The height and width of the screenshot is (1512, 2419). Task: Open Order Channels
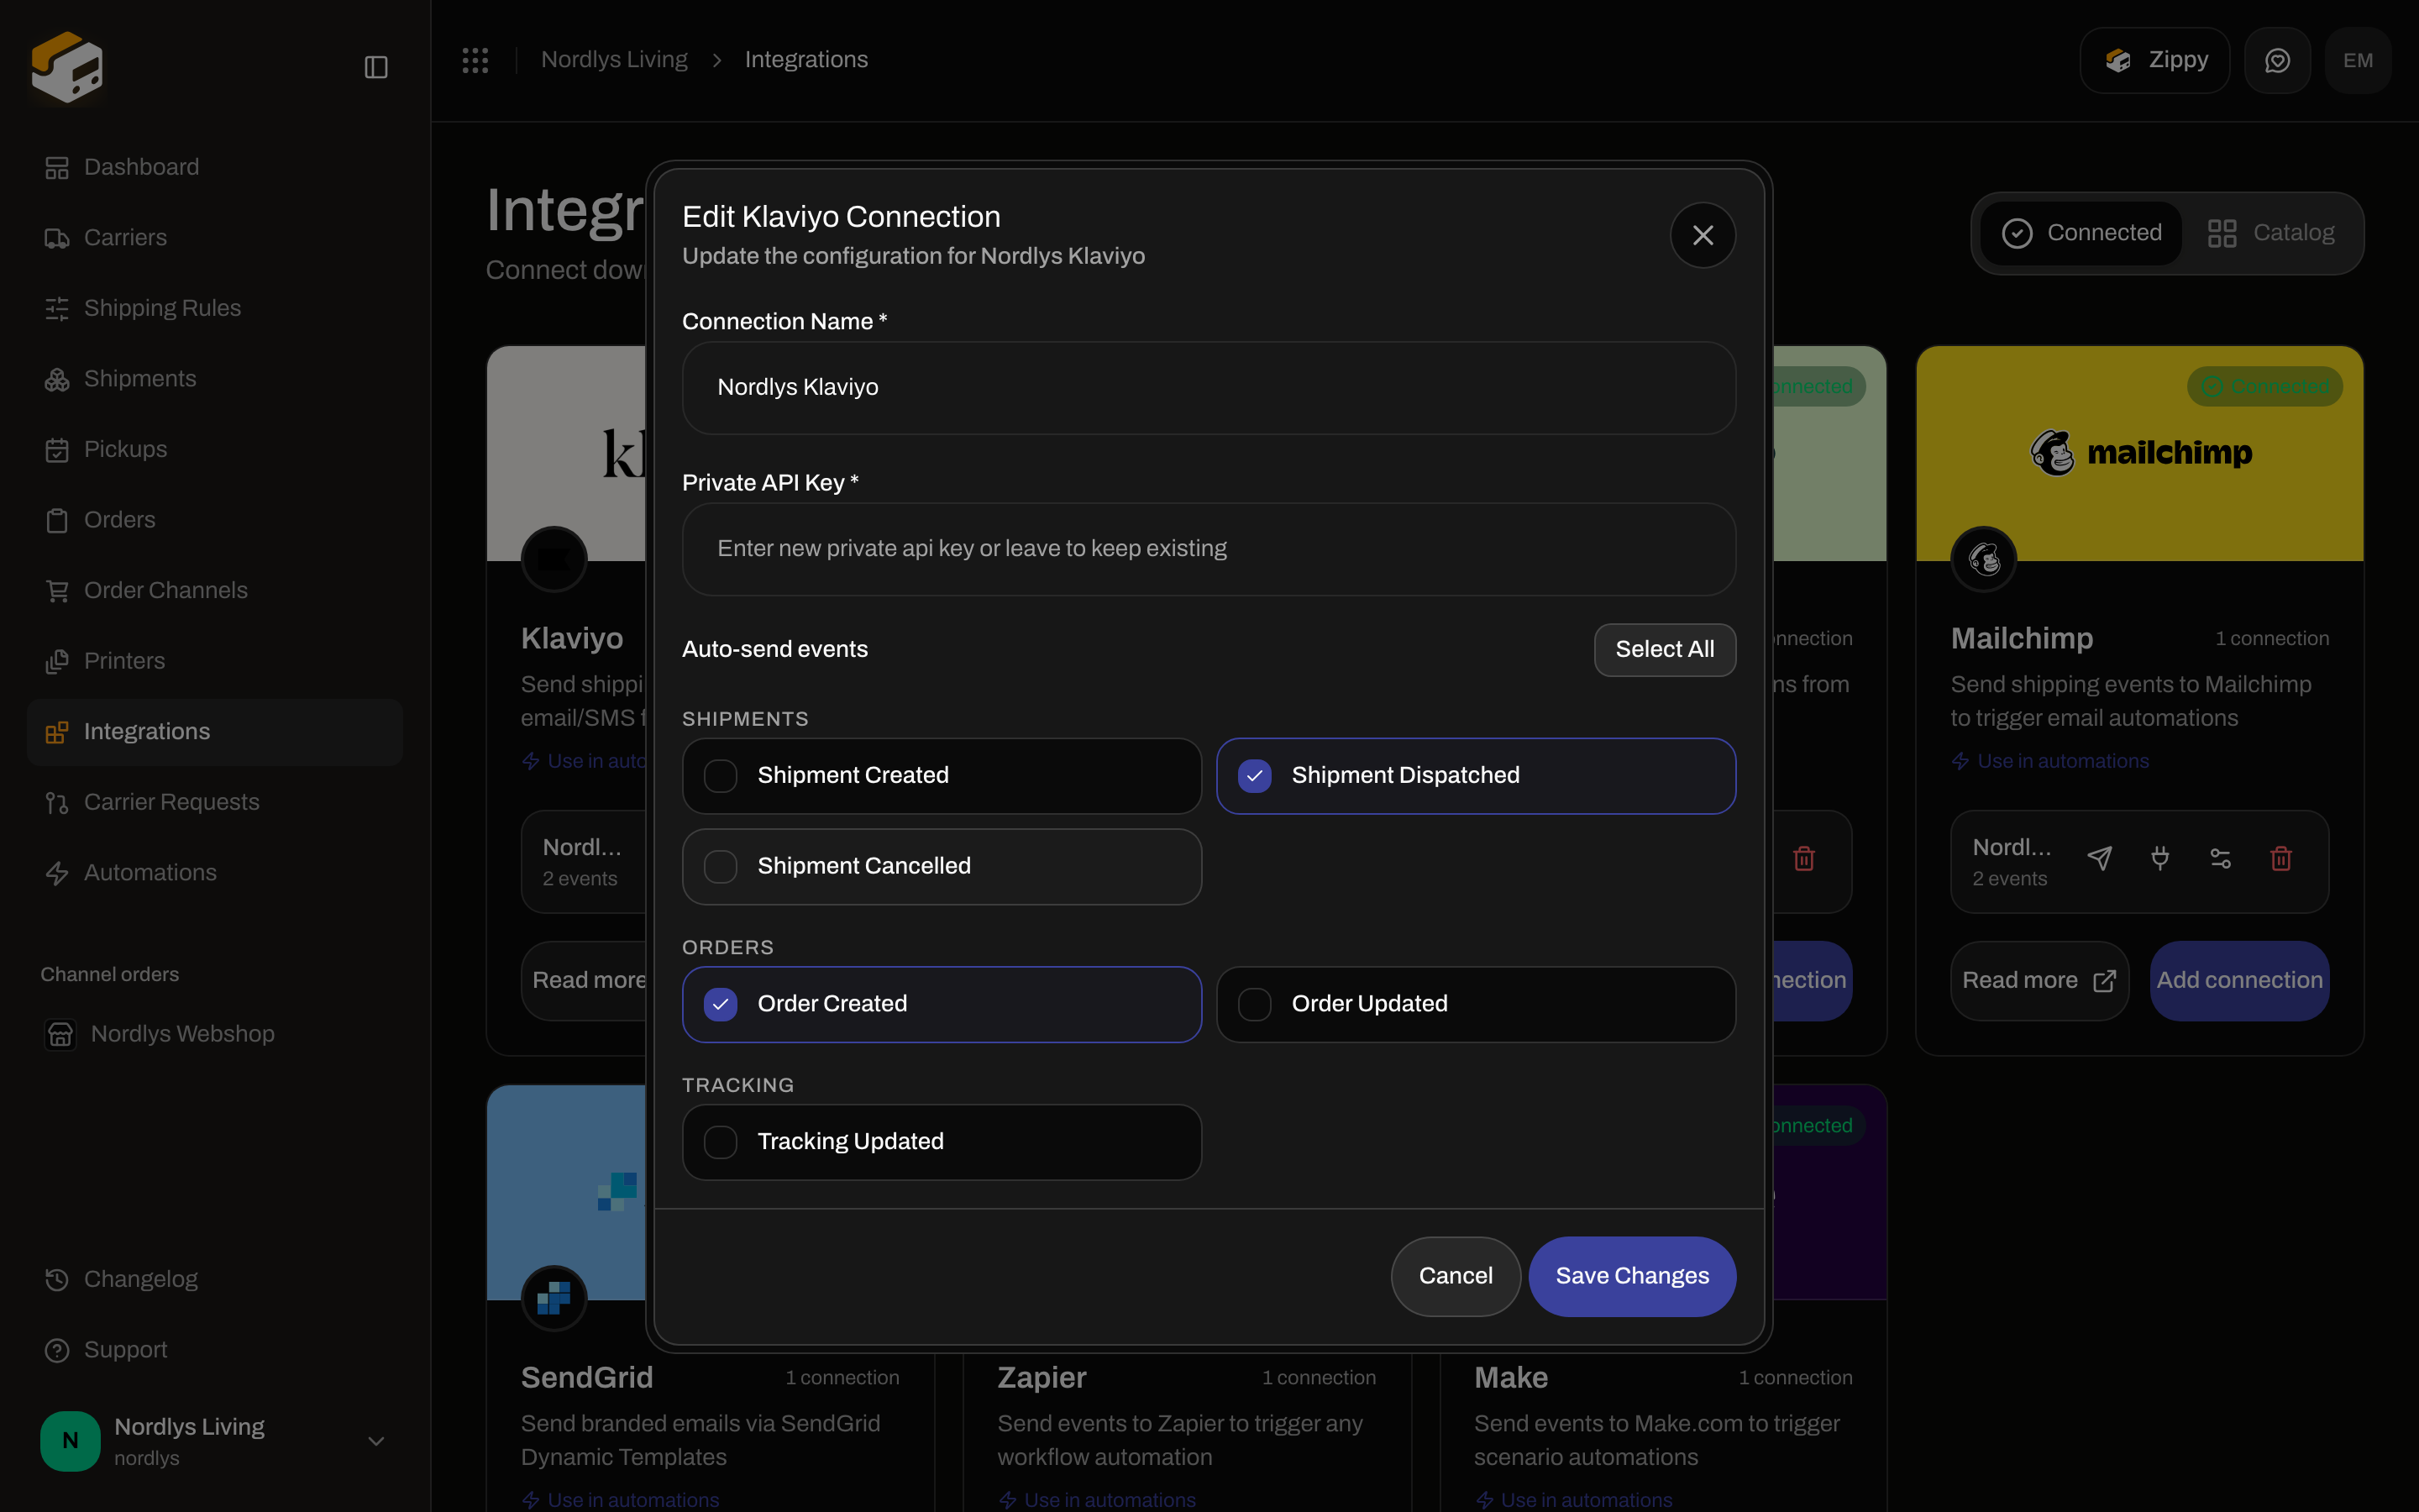click(215, 590)
